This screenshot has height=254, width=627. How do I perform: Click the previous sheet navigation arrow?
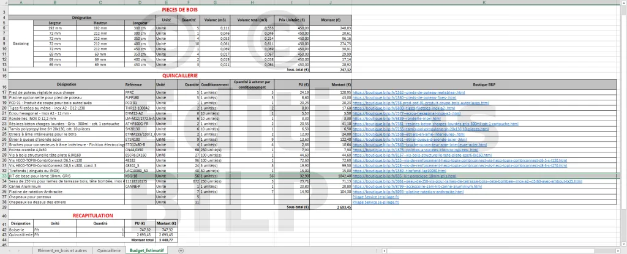click(10, 250)
